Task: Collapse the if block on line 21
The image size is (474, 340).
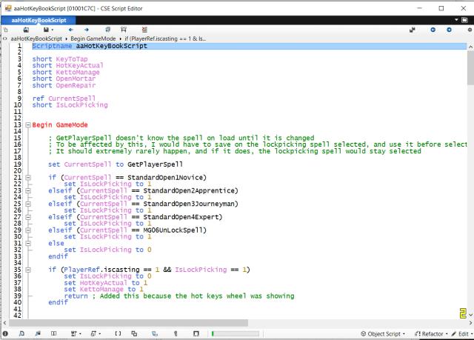Action: click(28, 177)
